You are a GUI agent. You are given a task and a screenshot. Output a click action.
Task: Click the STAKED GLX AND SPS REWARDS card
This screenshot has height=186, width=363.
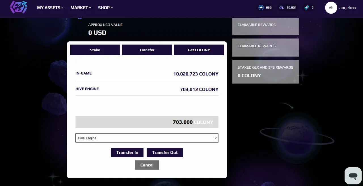265,71
